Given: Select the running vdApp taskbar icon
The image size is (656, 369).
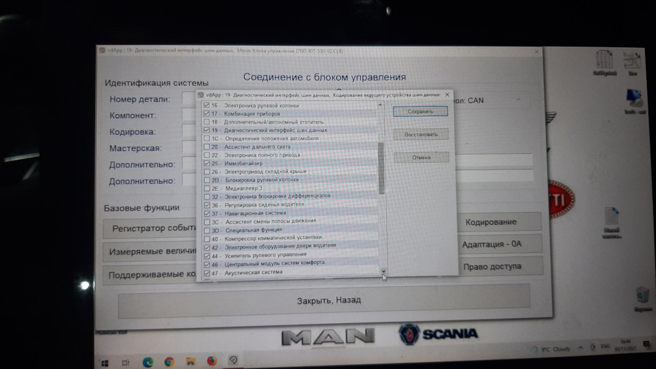Looking at the screenshot, I should tap(233, 360).
